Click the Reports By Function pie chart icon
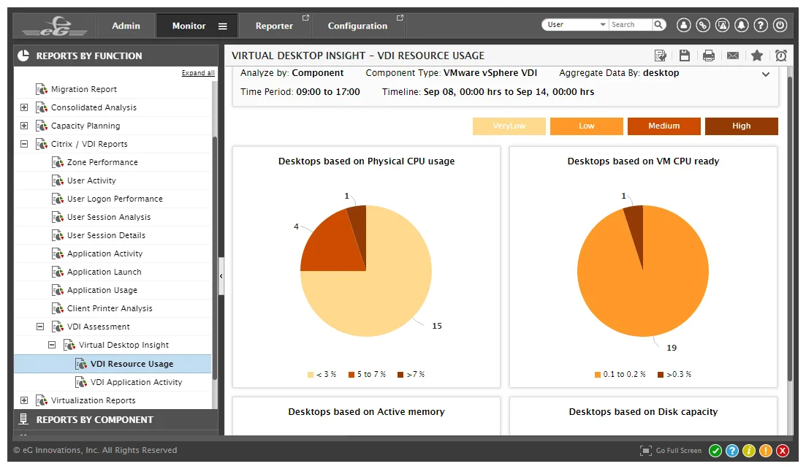This screenshot has width=806, height=469. 23,56
